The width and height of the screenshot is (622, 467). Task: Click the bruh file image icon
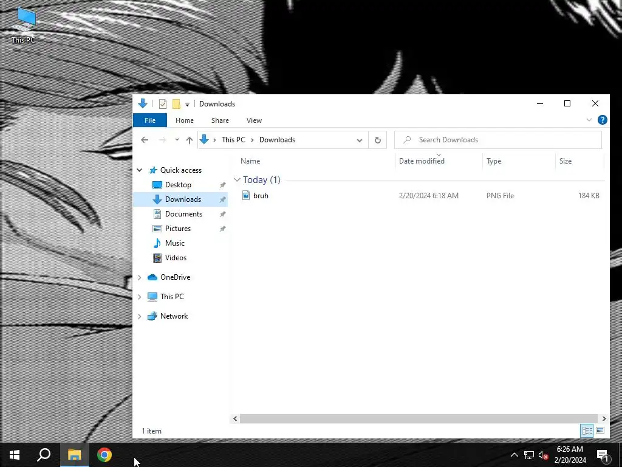pyautogui.click(x=246, y=195)
